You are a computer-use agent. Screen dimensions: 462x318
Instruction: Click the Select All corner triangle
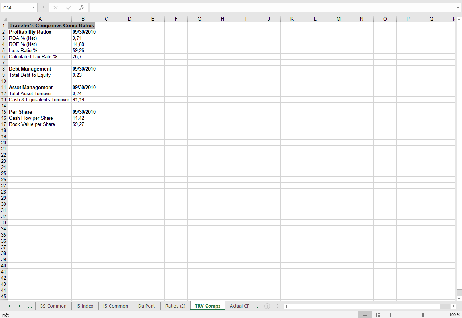(x=5, y=19)
